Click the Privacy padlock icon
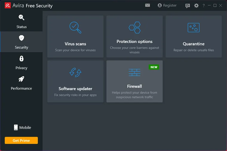 (22, 58)
